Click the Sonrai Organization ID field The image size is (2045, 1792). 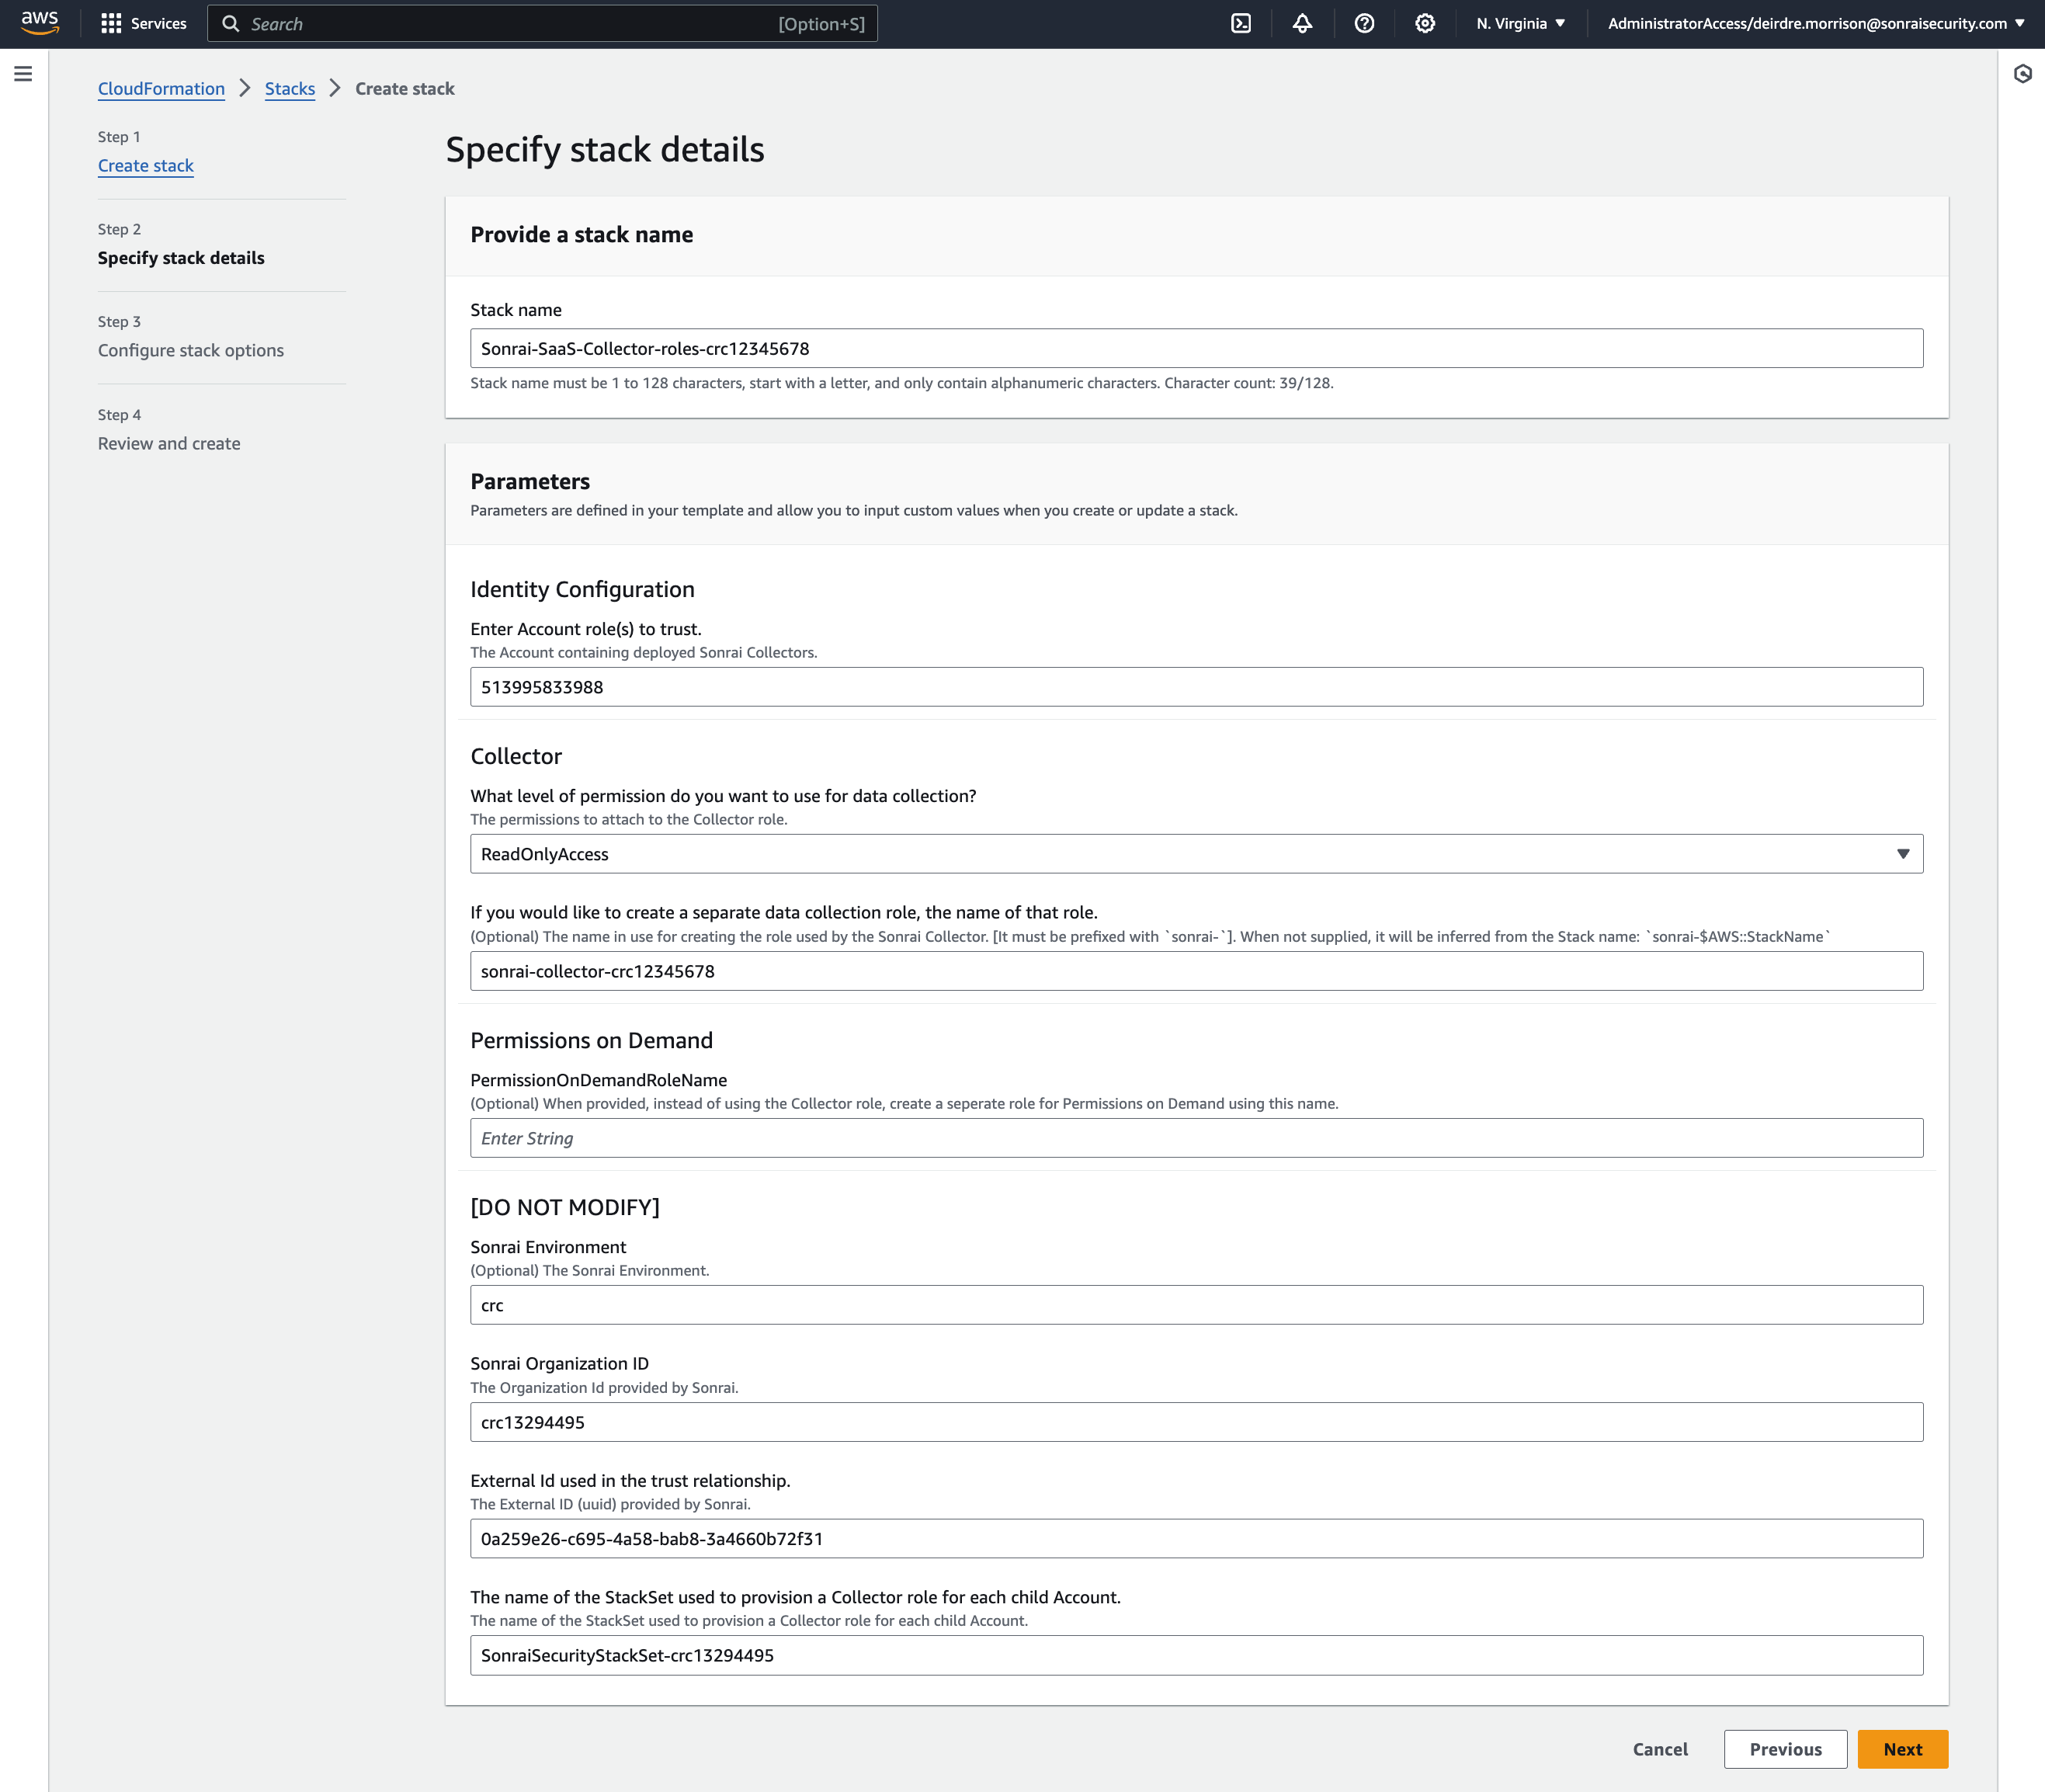coord(1196,1422)
